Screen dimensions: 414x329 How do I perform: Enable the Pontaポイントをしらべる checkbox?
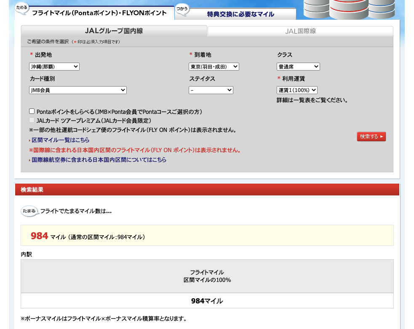coord(32,111)
